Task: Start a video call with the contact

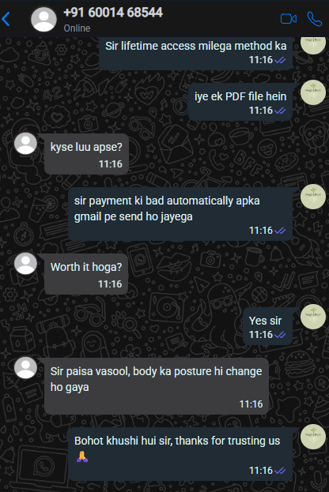Action: 289,19
